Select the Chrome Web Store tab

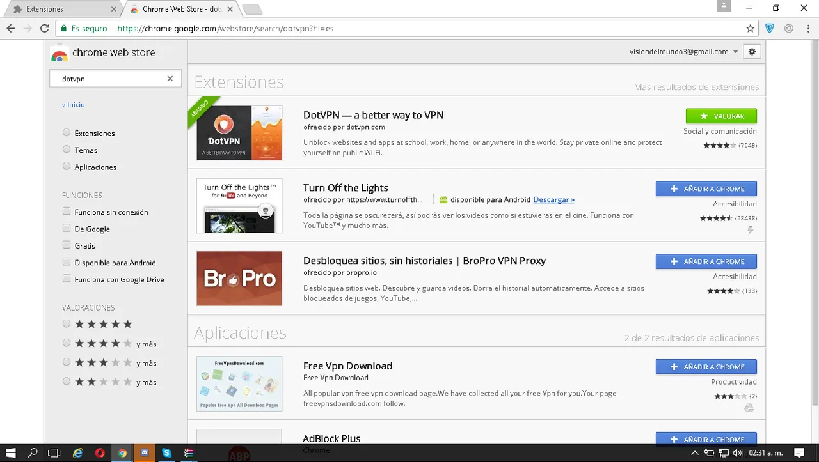coord(181,9)
